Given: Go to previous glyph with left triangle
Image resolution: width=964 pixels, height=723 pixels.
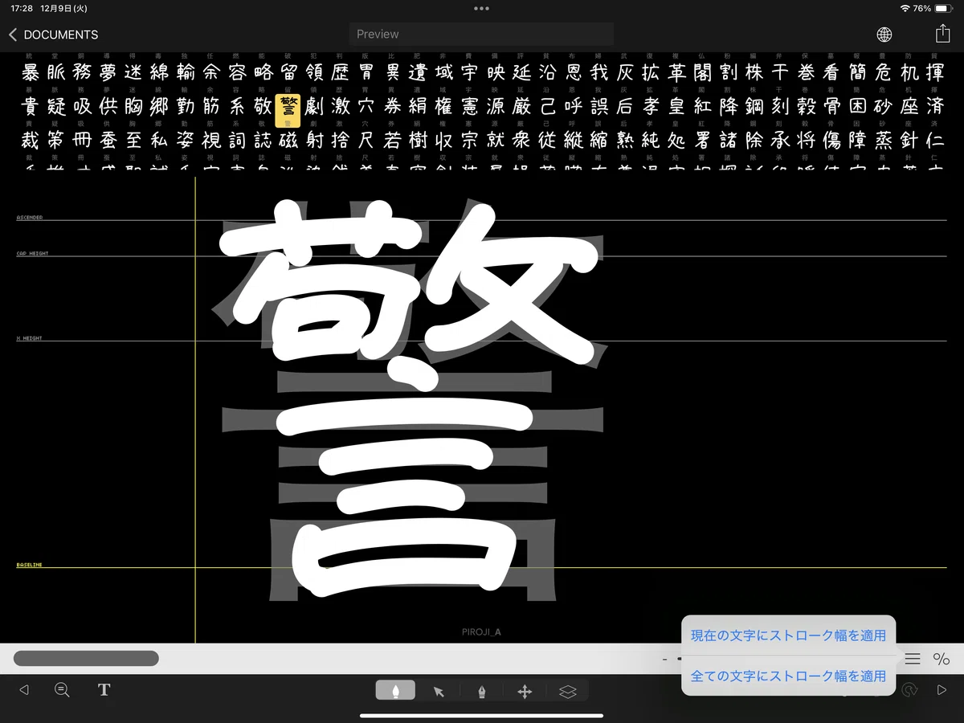Looking at the screenshot, I should tap(23, 690).
